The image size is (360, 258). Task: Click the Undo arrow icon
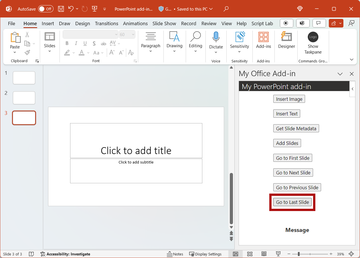pos(71,9)
